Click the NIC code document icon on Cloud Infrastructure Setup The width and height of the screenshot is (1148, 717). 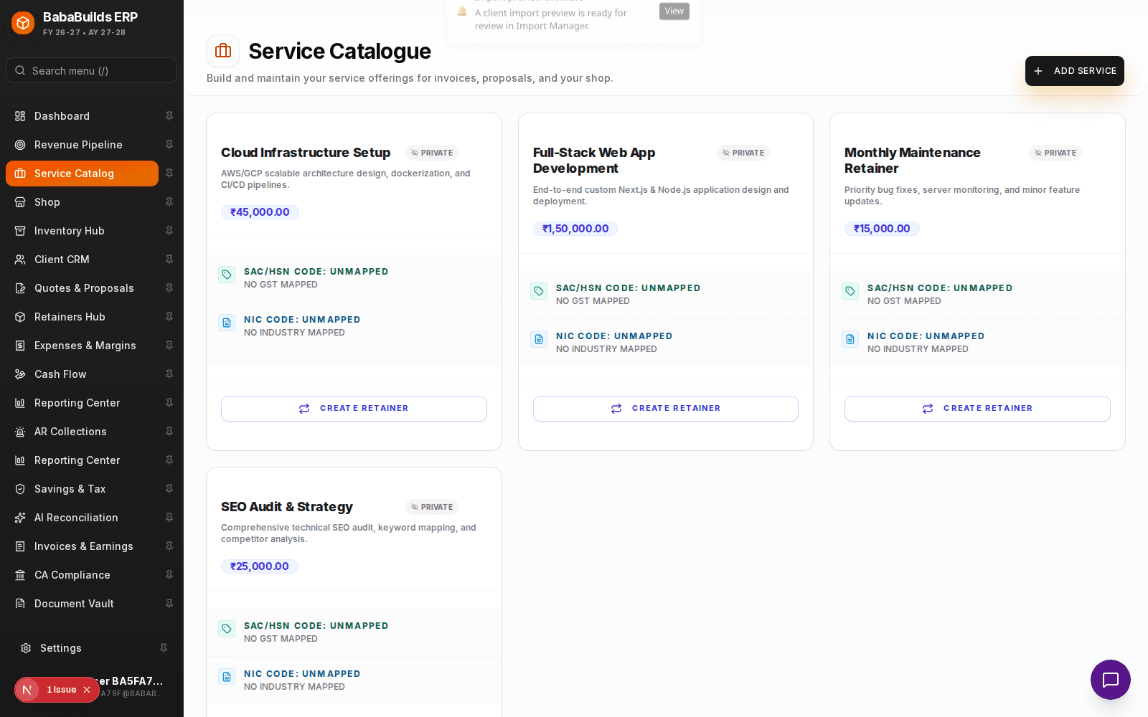(x=227, y=323)
